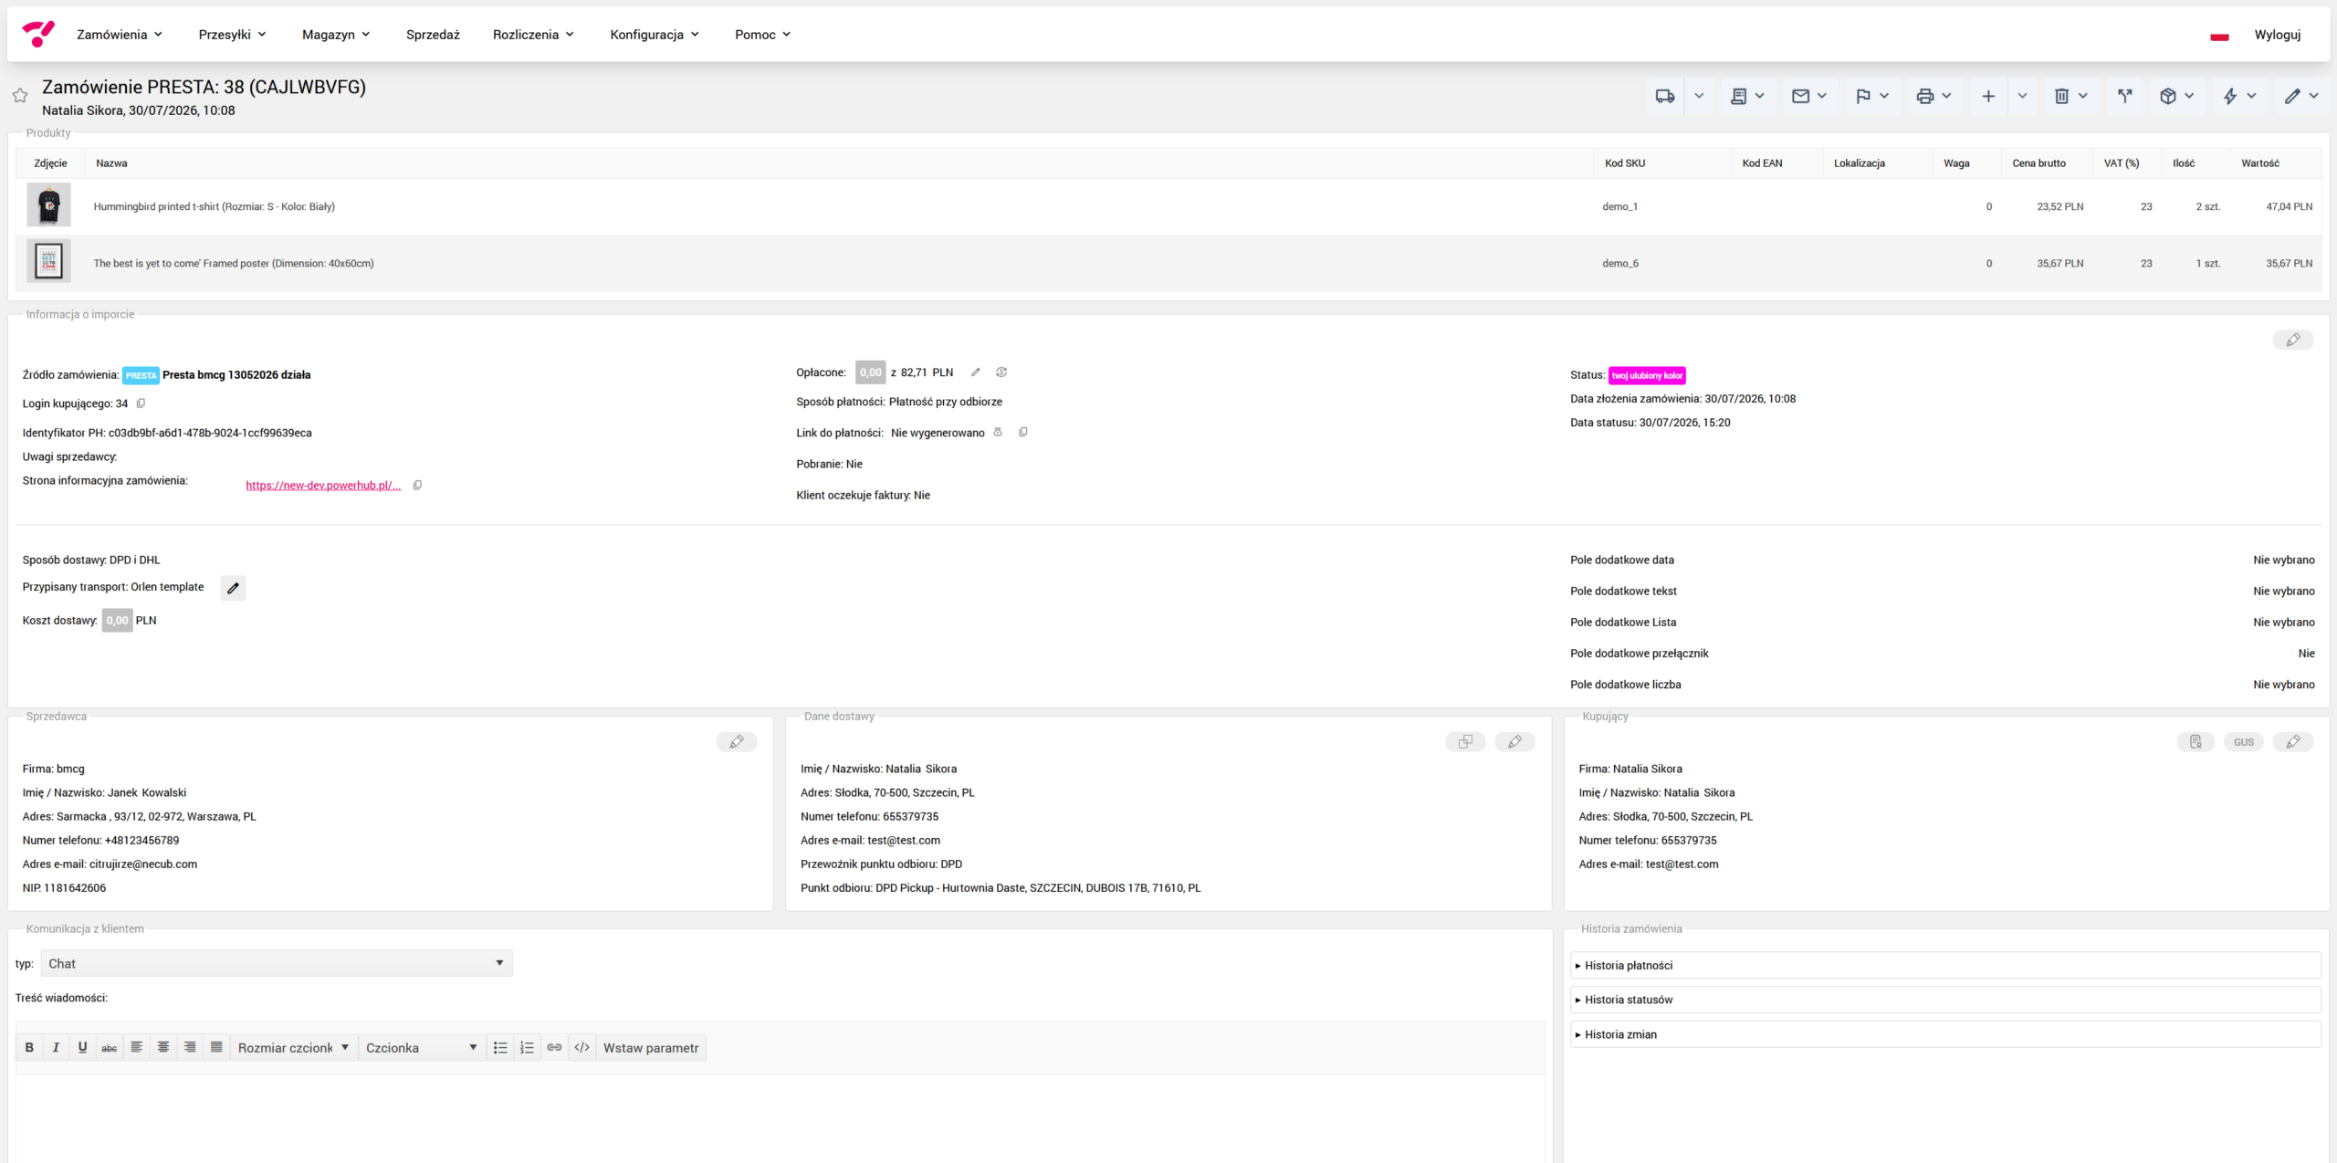Click the Wstaw parametr button

(x=651, y=1048)
